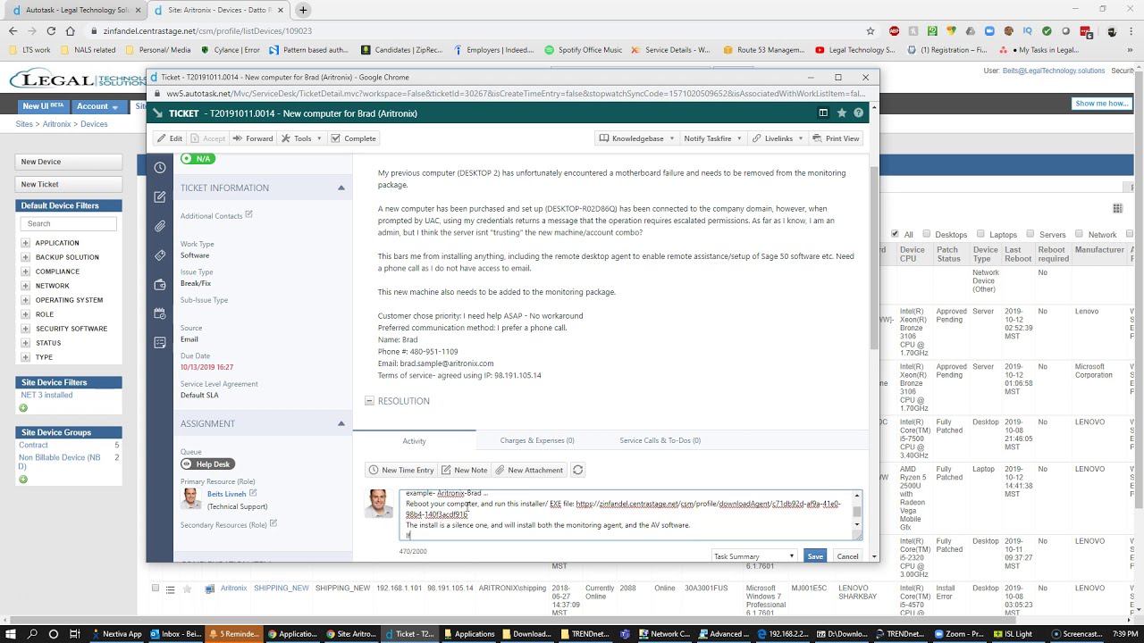Viewport: 1144px width, 643px height.
Task: Open the time entries clock sidebar icon
Action: [160, 167]
